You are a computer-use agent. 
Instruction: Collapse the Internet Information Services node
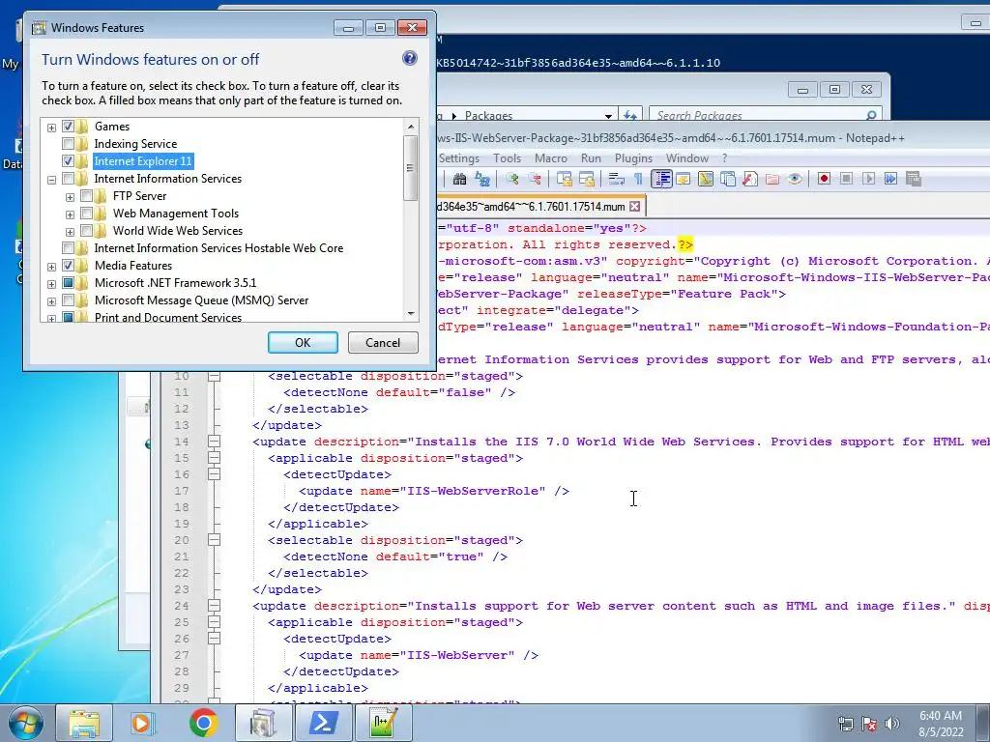(x=52, y=180)
